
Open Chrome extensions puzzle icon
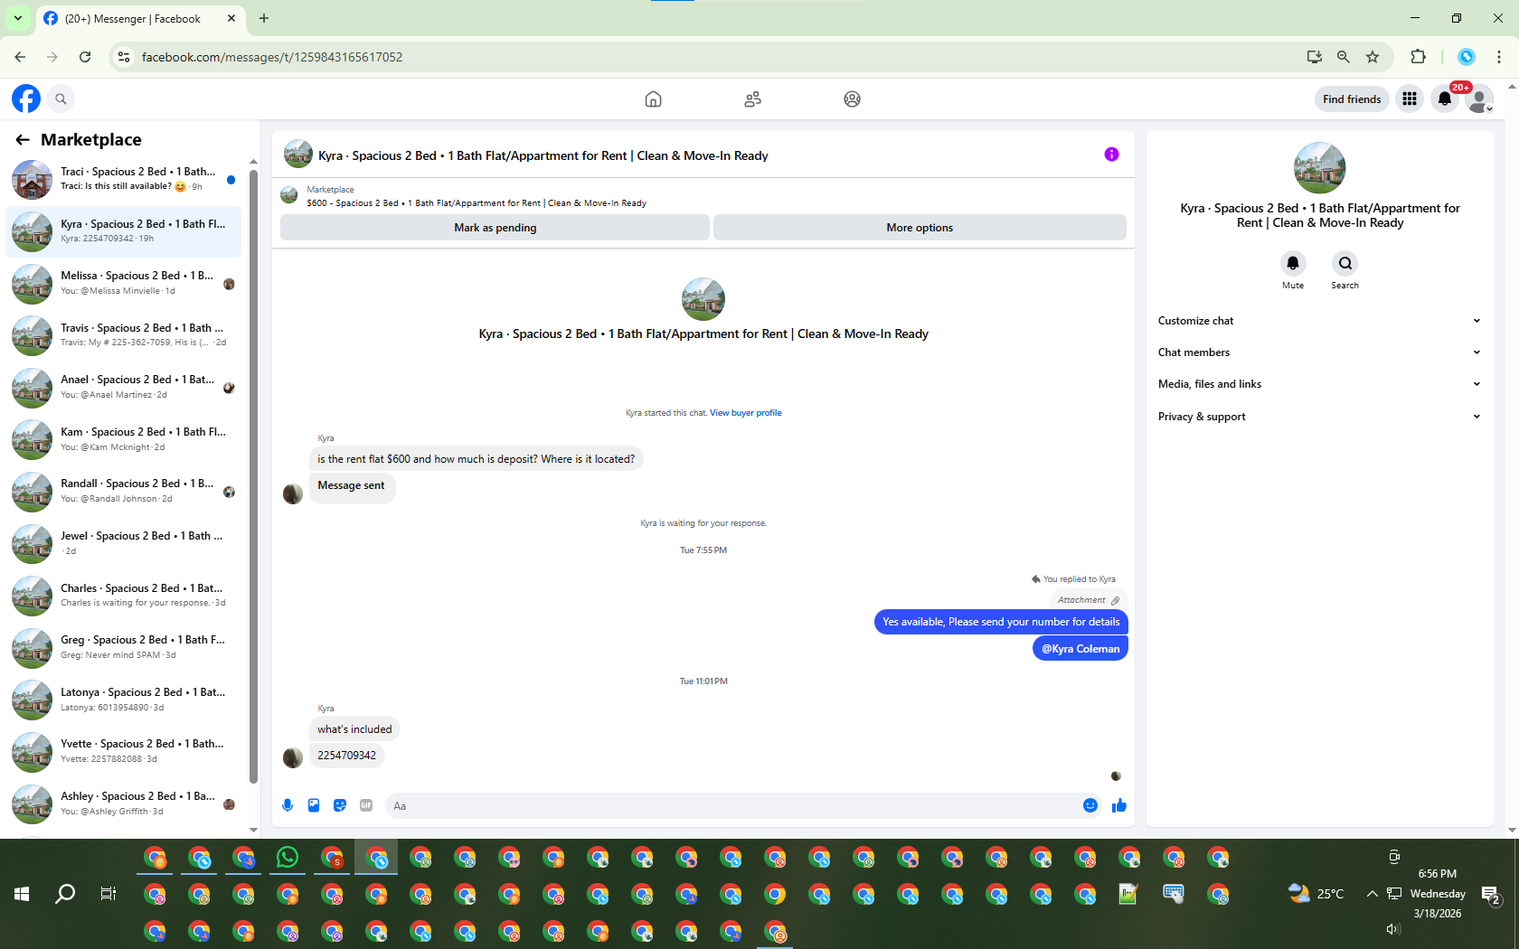click(1418, 57)
